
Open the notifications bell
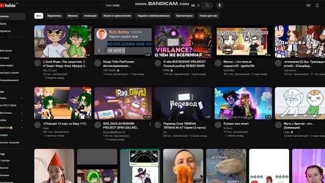point(317,6)
